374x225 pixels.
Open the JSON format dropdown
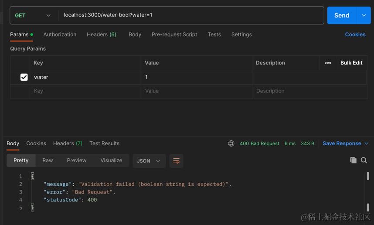[149, 161]
